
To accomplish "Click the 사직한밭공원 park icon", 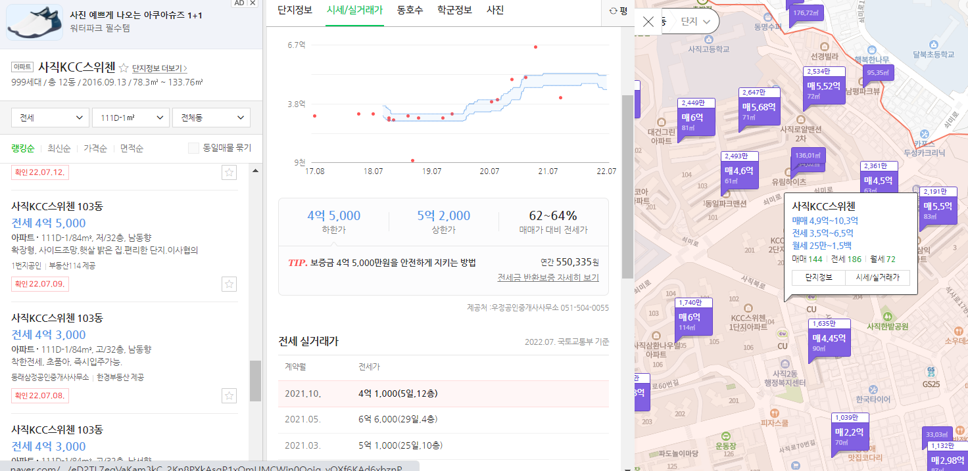I will click(x=888, y=315).
